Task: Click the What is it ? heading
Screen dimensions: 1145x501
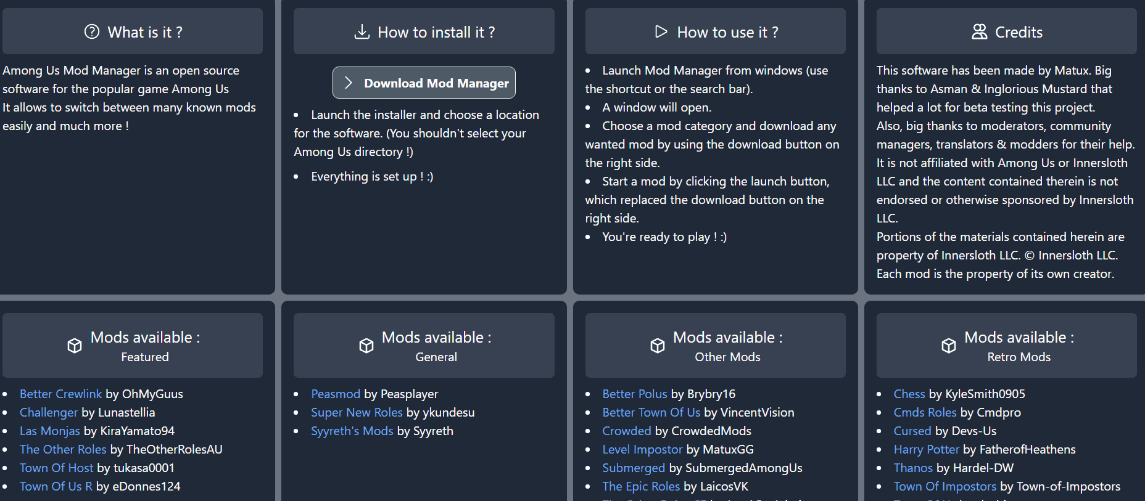Action: pos(145,32)
